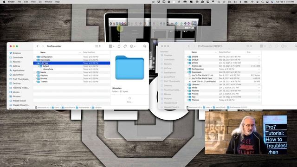Click the presenter webcam video thumbnail
The image size is (297, 167).
click(246, 133)
